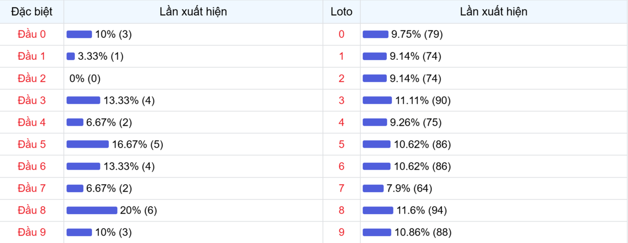Select the Đầu 8 label

[x=32, y=210]
